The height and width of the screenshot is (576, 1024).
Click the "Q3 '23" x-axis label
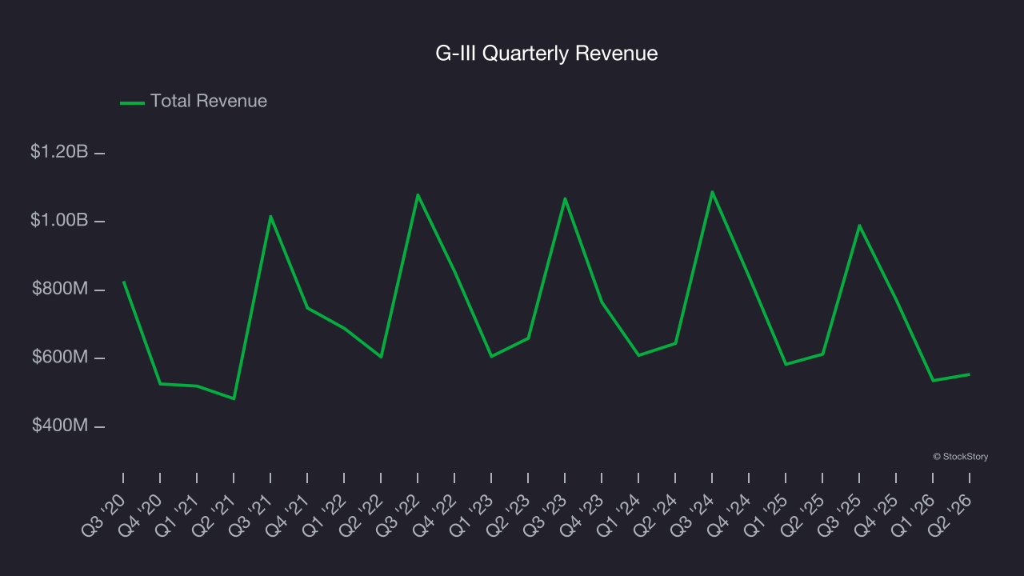pos(547,516)
